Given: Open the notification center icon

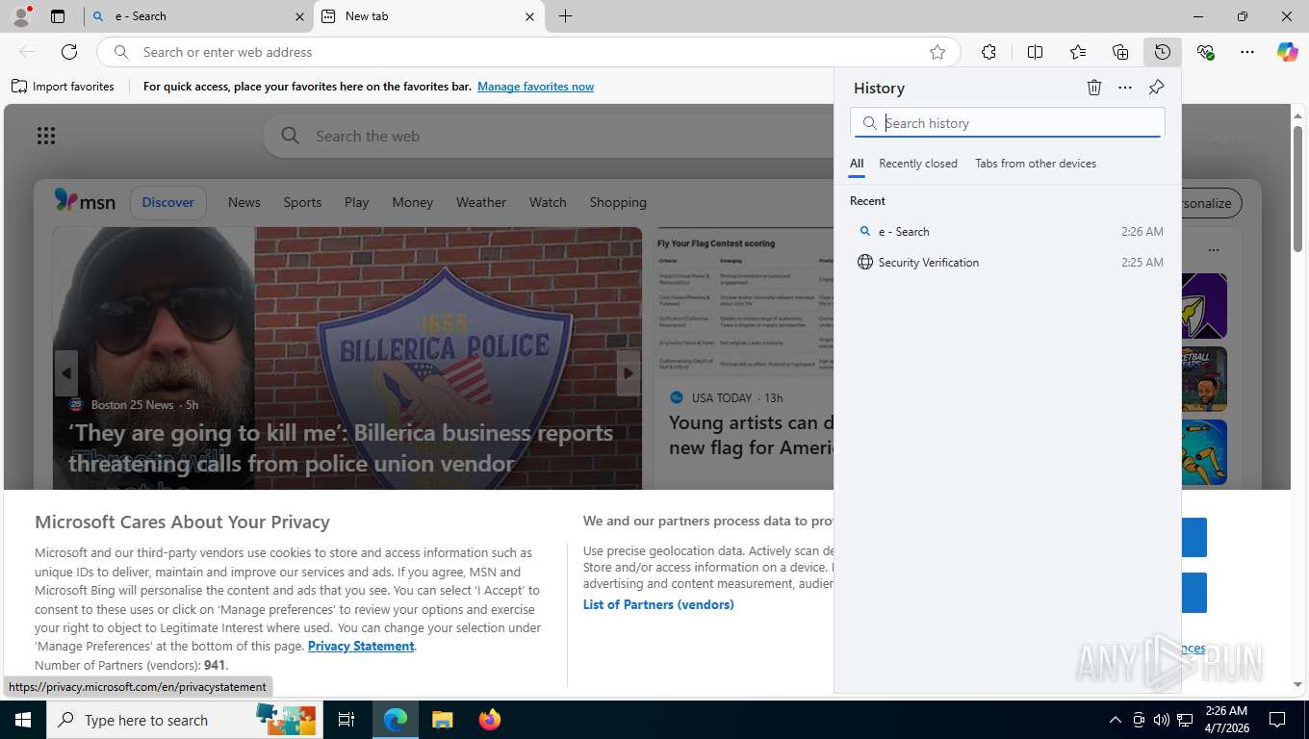Looking at the screenshot, I should click(1277, 720).
